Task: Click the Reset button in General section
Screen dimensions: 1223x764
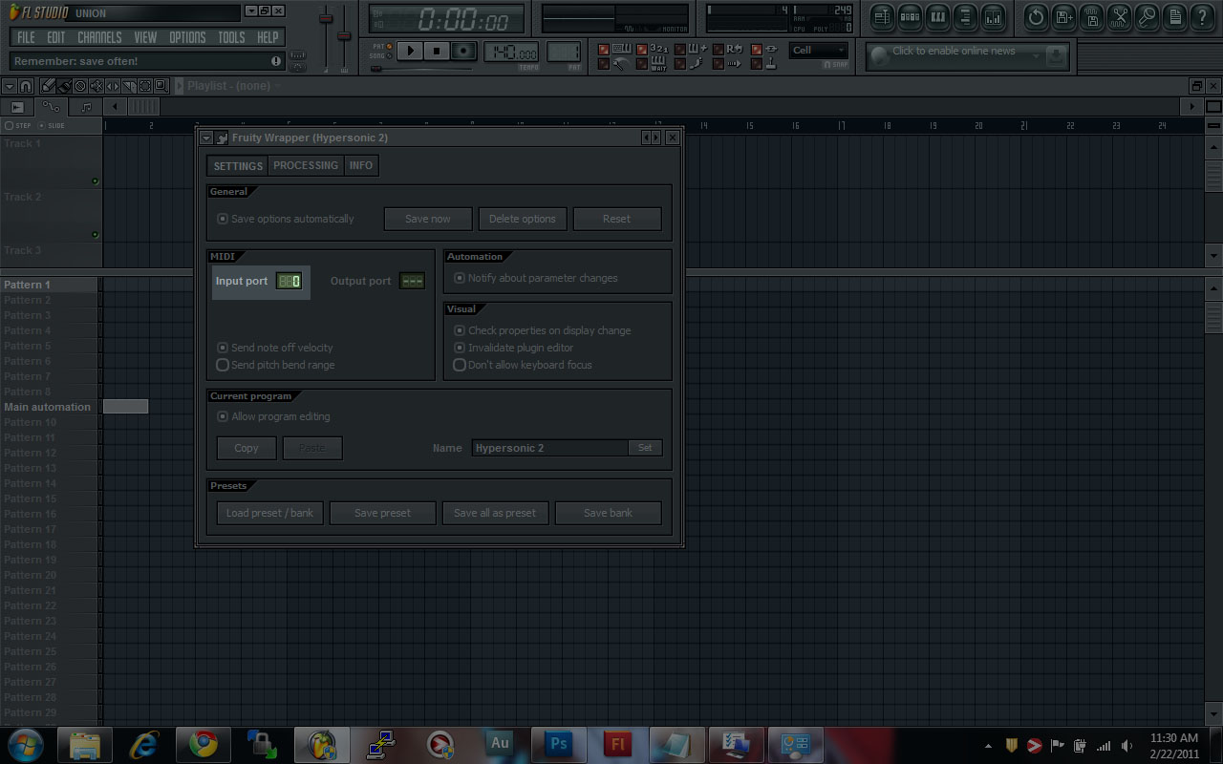Action: (616, 219)
